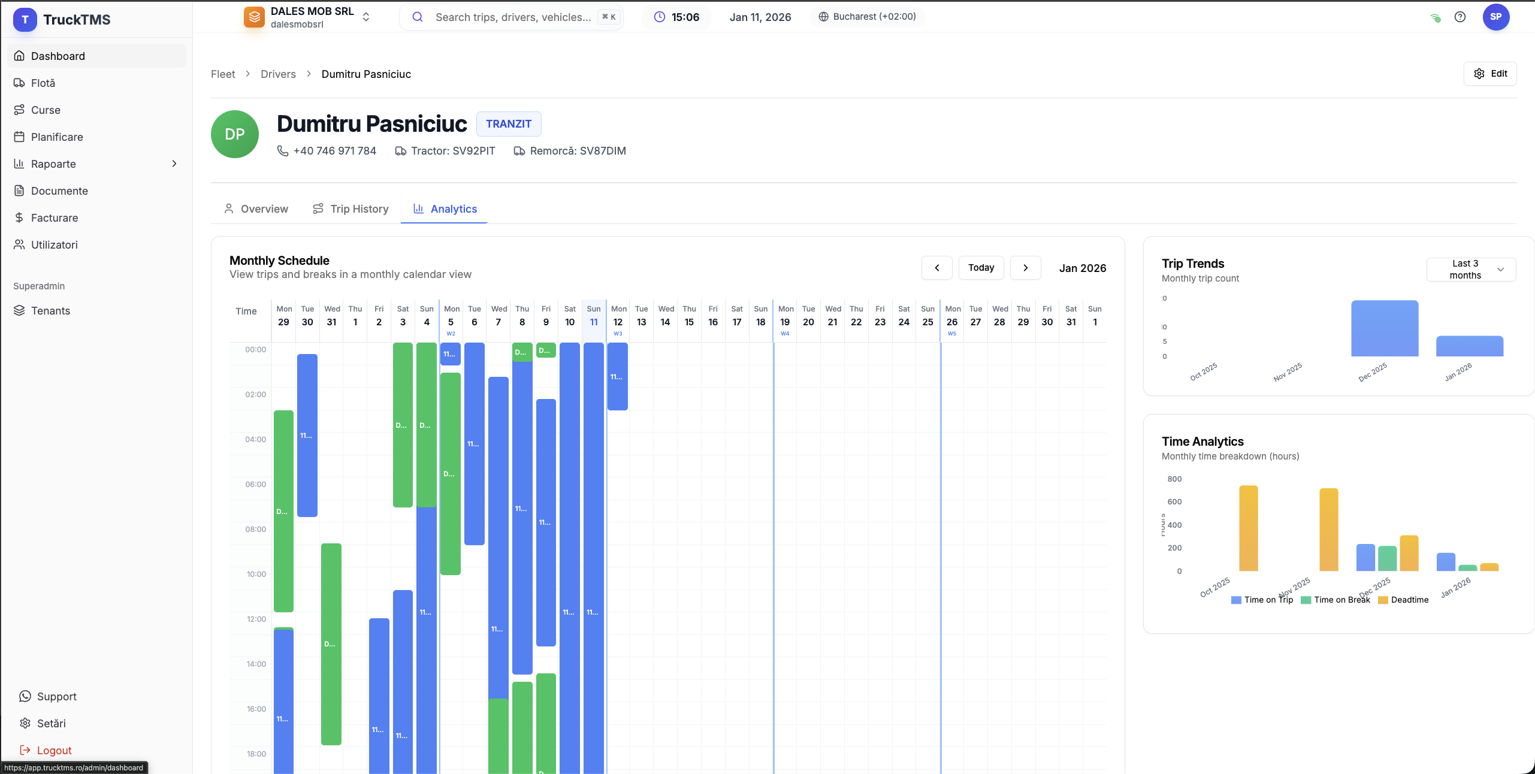The image size is (1535, 774).
Task: Click the TruckTMS logo icon
Action: tap(25, 20)
